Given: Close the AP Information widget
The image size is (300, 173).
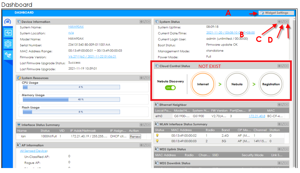Looking at the screenshot, I should coord(149,145).
